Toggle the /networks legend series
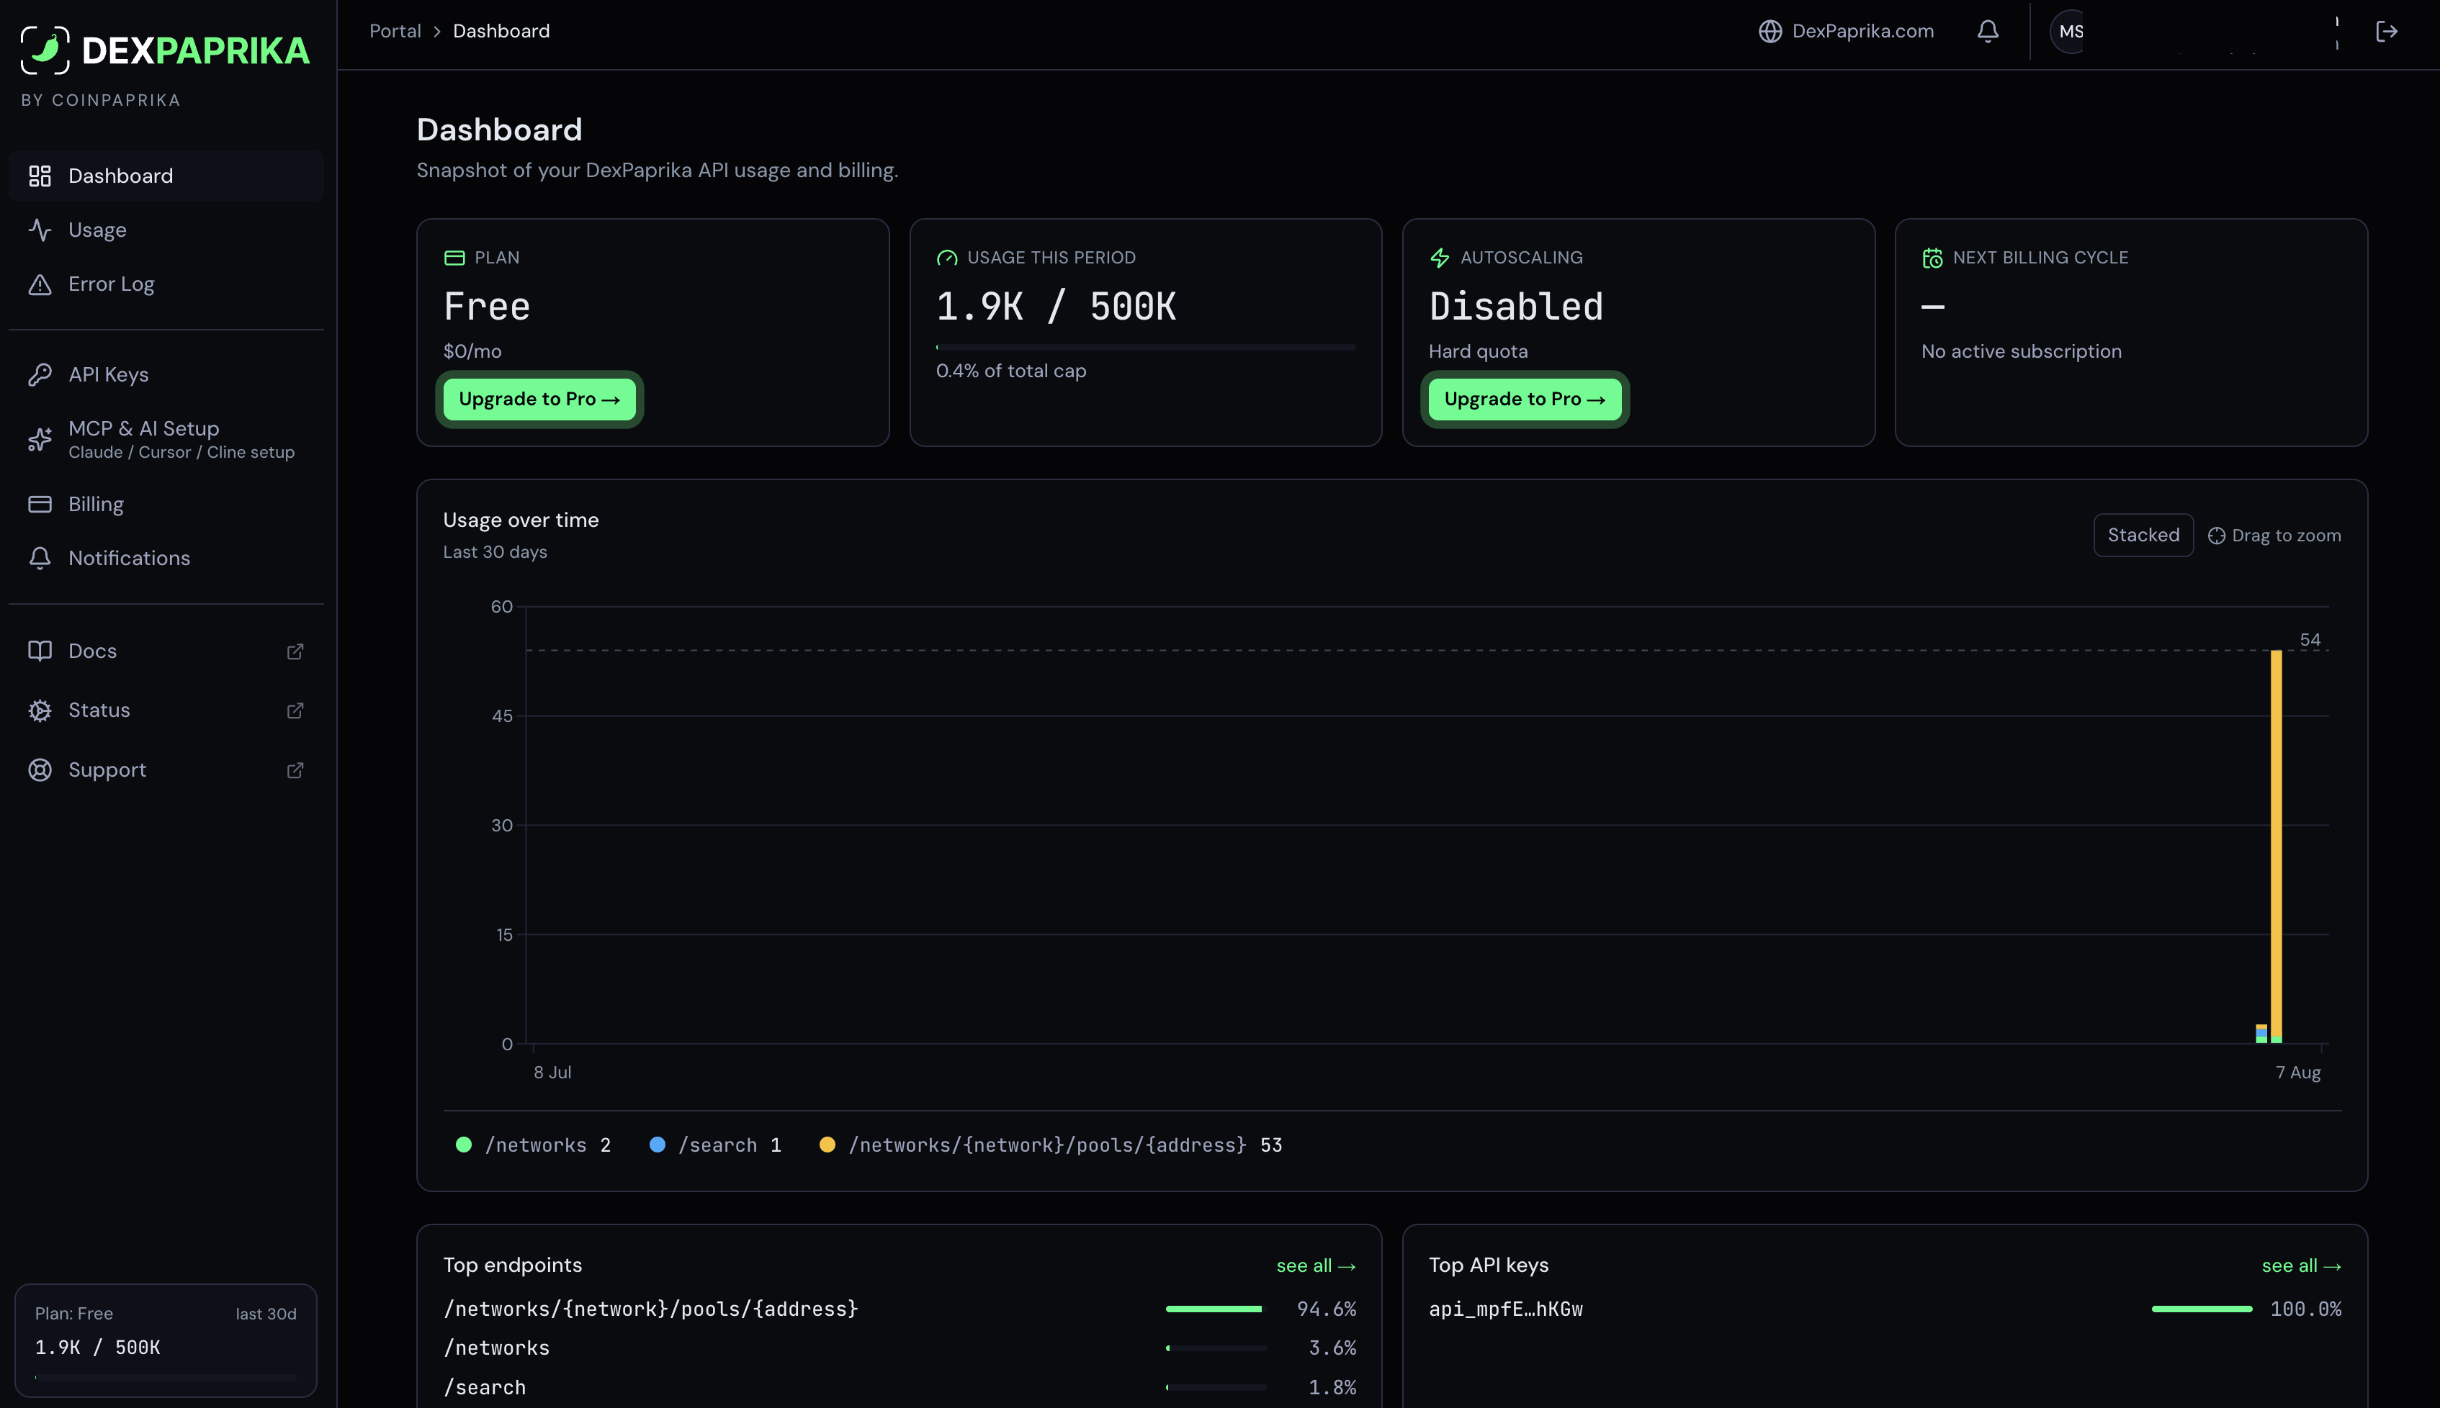2440x1408 pixels. click(533, 1145)
